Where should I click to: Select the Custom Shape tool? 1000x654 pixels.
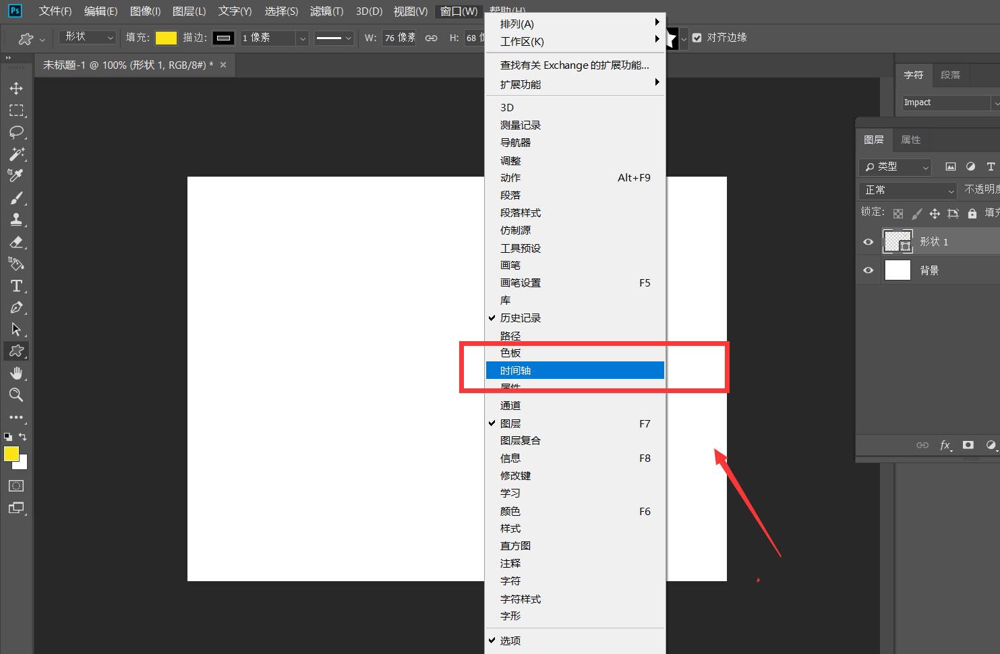pyautogui.click(x=16, y=351)
